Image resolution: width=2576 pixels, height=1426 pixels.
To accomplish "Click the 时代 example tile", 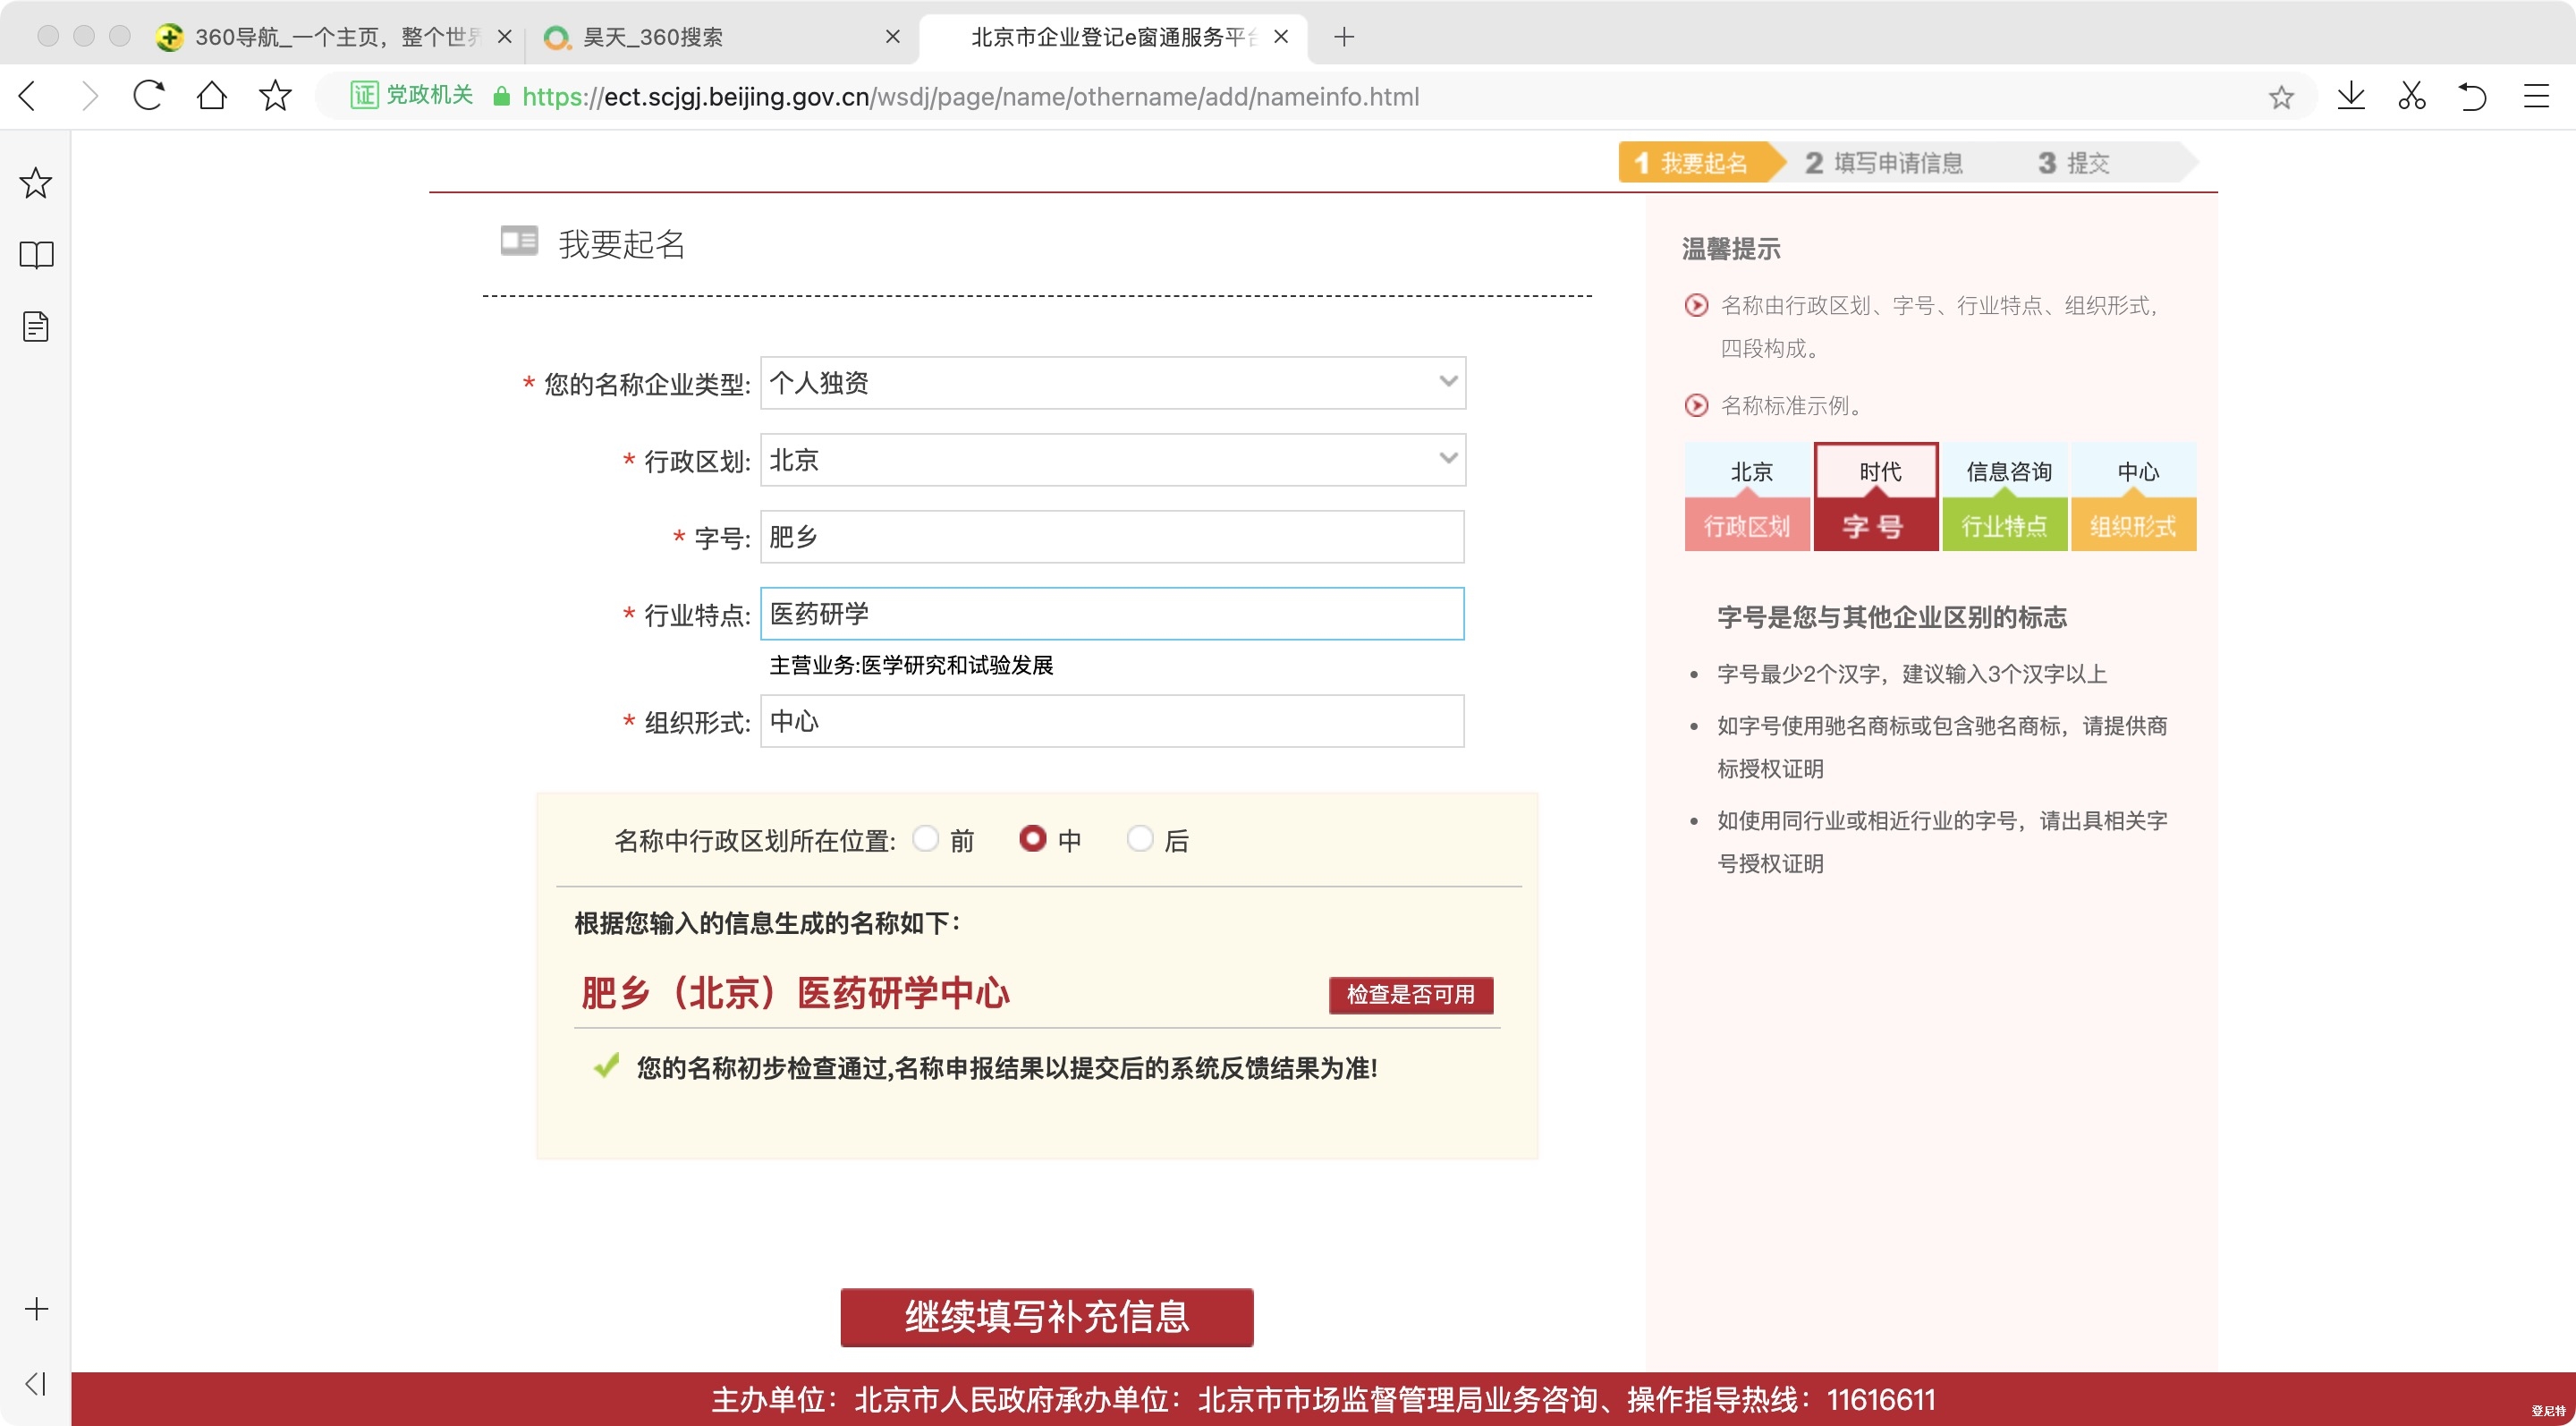I will [x=1877, y=471].
